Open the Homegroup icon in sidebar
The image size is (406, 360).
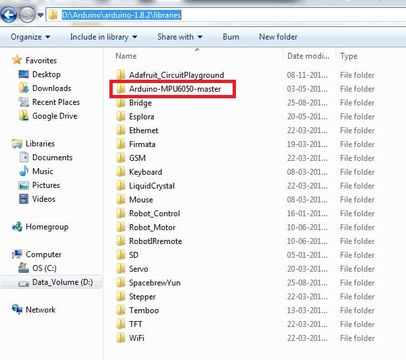coord(17,227)
